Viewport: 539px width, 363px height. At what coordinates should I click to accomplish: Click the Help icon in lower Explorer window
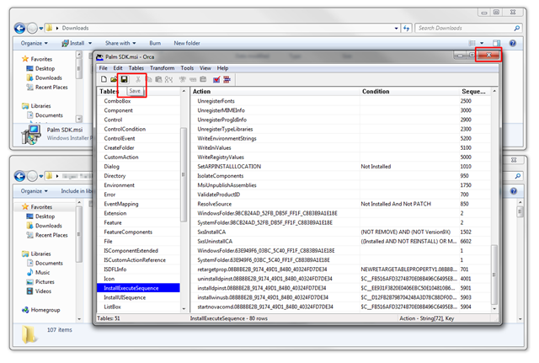click(x=514, y=191)
